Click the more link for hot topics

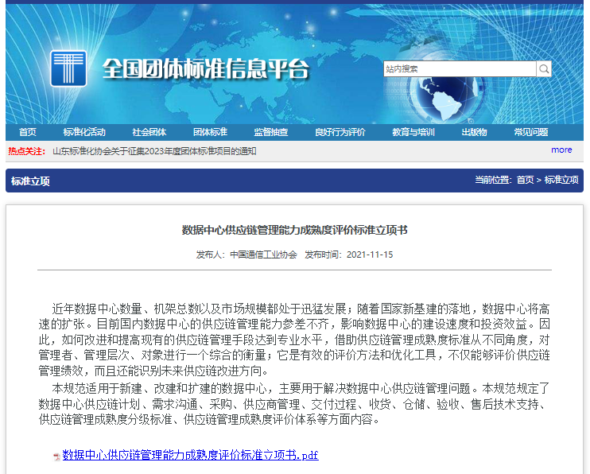(x=561, y=150)
